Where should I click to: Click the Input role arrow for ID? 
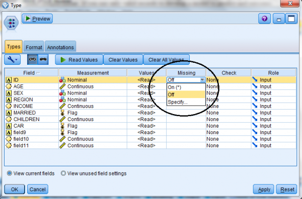click(255, 80)
